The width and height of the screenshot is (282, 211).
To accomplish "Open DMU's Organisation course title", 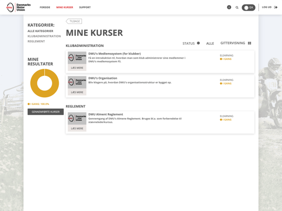I will 103,78.
